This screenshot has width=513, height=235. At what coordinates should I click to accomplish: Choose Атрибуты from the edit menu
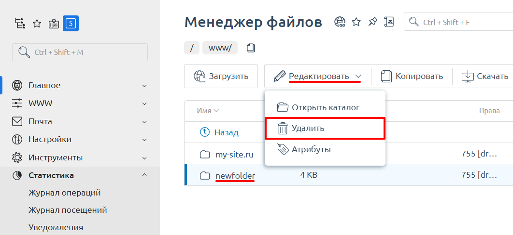click(325, 149)
